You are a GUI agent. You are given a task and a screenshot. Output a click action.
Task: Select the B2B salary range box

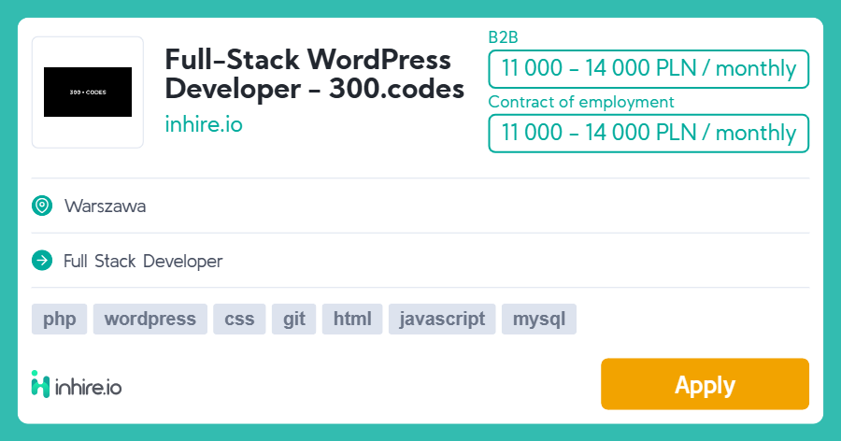tap(649, 68)
